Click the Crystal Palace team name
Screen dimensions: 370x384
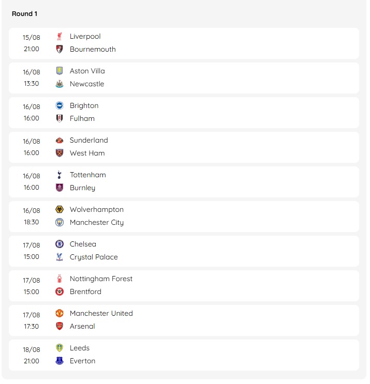point(94,257)
